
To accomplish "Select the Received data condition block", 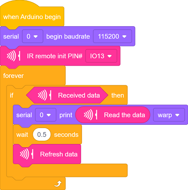I will 67,95.
